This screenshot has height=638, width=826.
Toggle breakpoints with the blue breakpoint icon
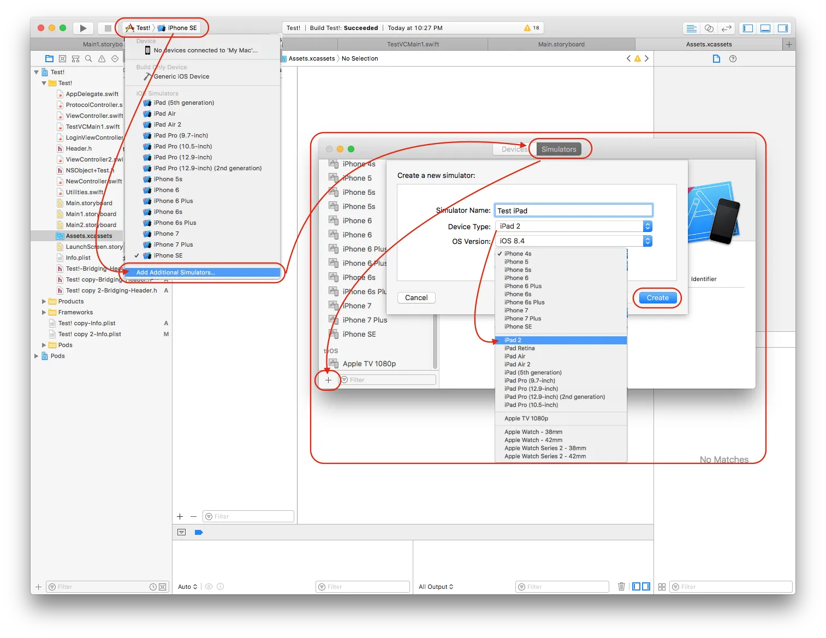pyautogui.click(x=199, y=532)
